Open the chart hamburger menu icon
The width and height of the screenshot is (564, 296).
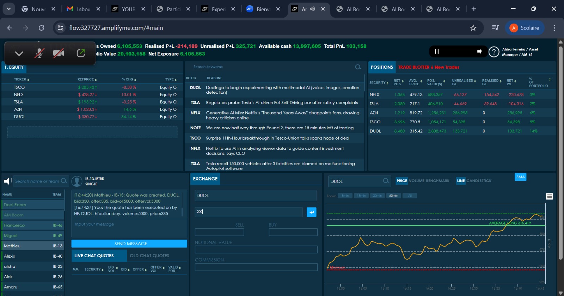(549, 196)
